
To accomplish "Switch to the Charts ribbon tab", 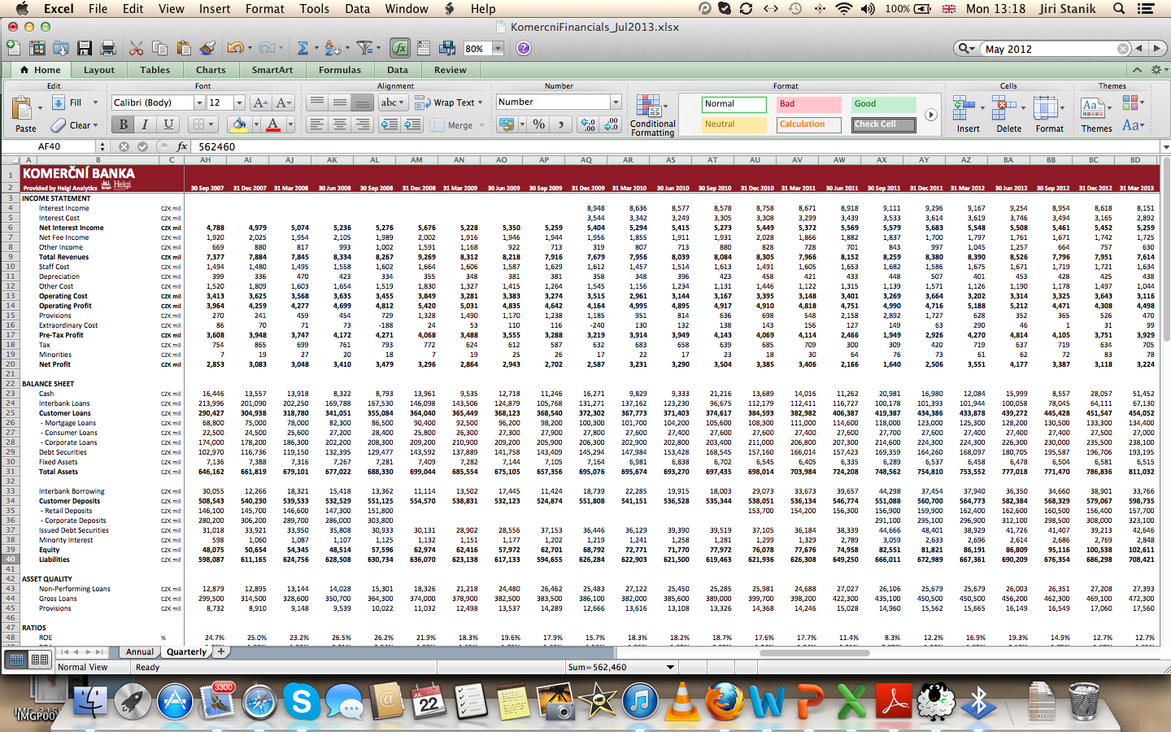I will tap(211, 70).
